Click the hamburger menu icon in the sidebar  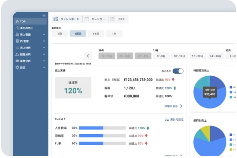pos(44,15)
